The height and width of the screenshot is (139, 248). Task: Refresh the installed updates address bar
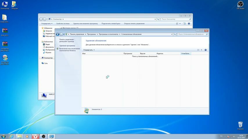[175, 34]
